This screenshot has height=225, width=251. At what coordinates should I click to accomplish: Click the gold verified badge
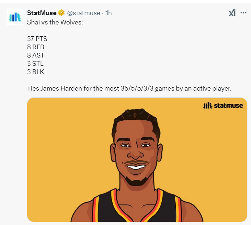[x=61, y=13]
